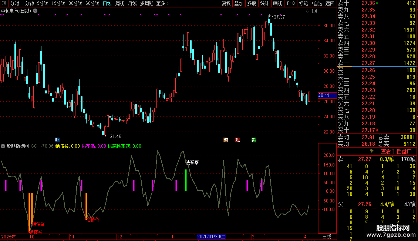This screenshot has height=241, width=418.
Task: Click month 12 on the timeline
Action: pos(119,237)
